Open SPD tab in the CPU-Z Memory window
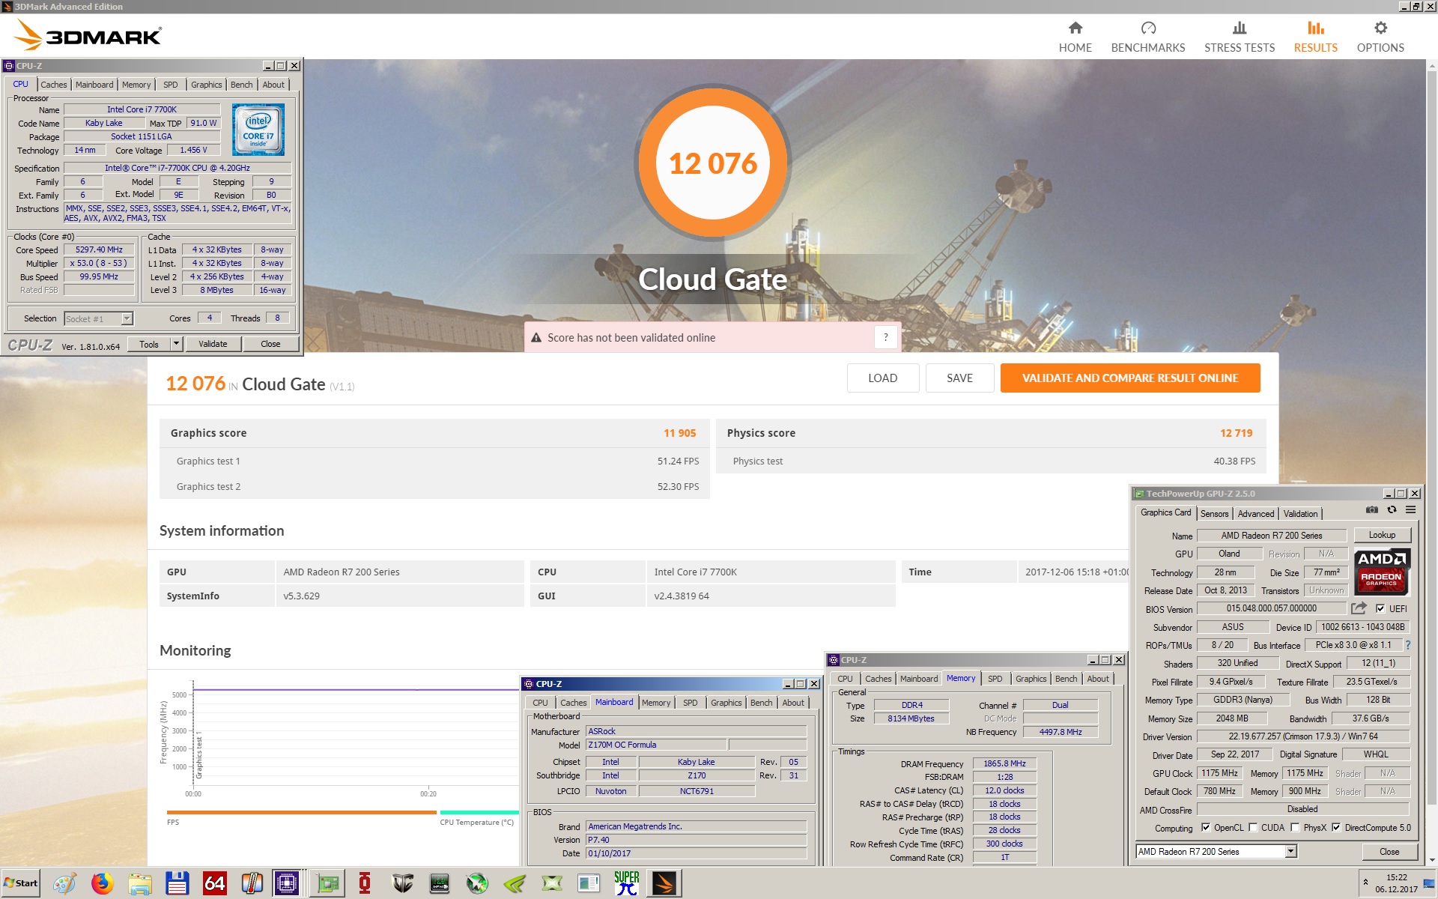The width and height of the screenshot is (1438, 899). click(995, 679)
